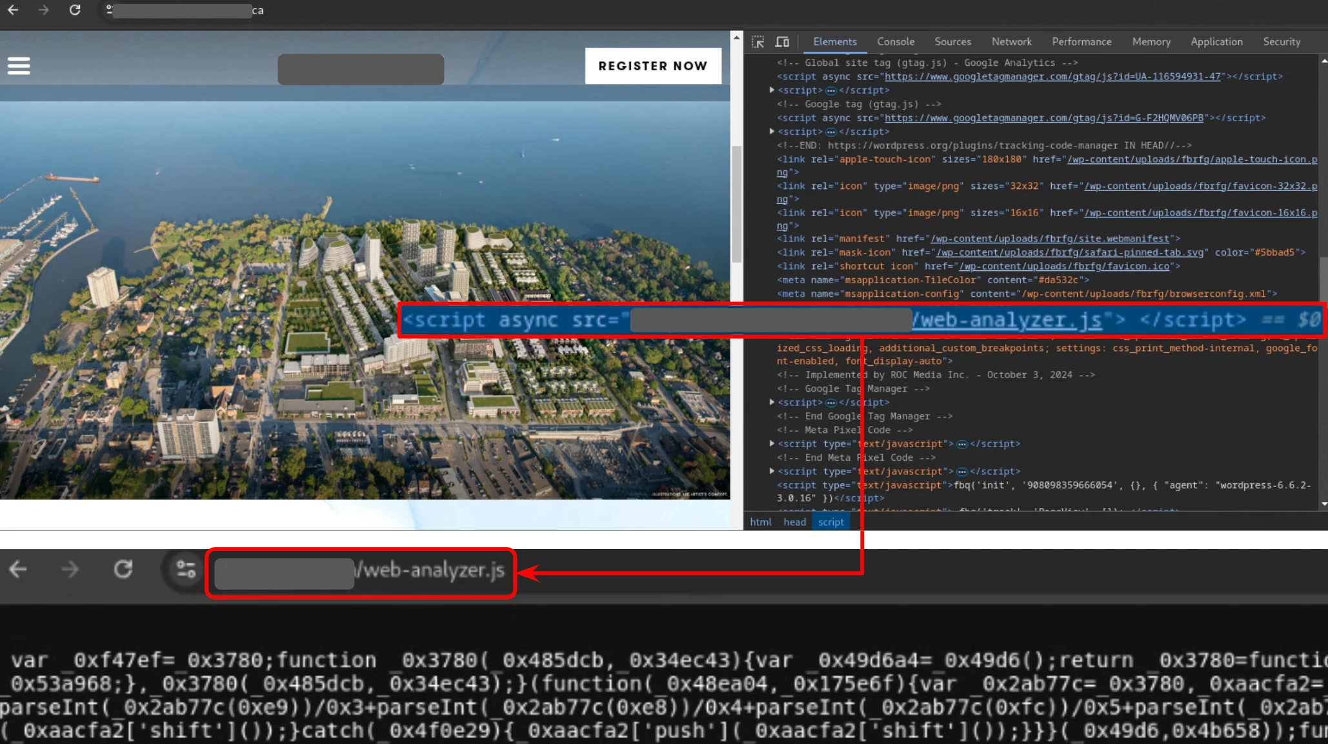The height and width of the screenshot is (744, 1328).
Task: Click the site logo in the page header
Action: 361,69
